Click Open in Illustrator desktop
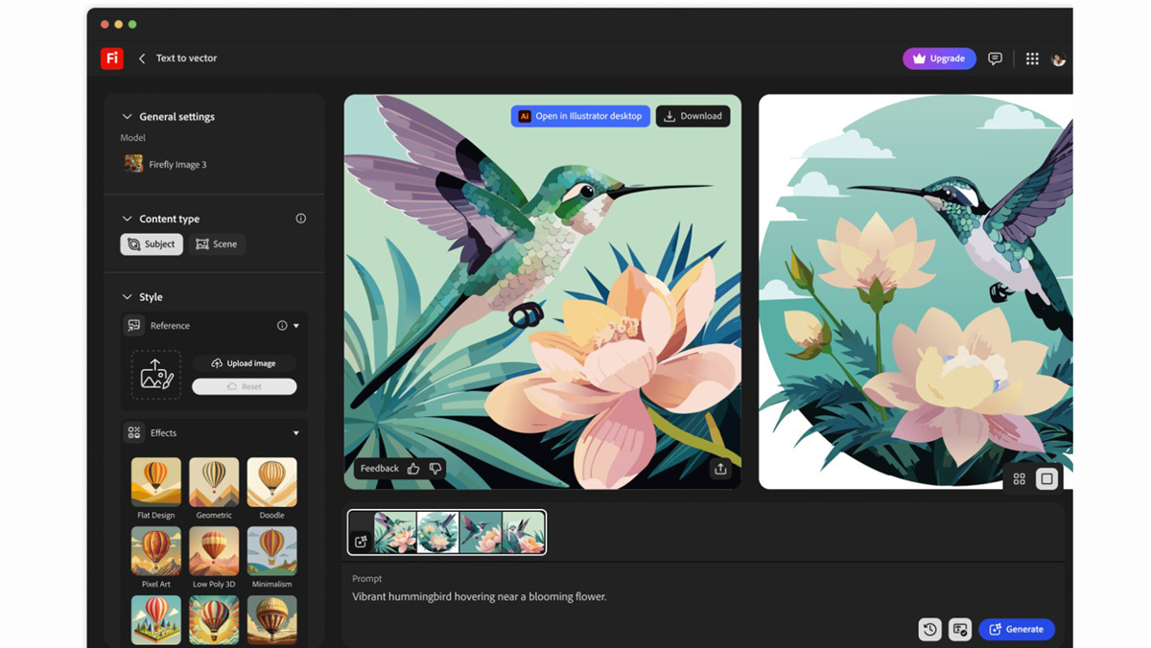Viewport: 1151px width, 648px height. (580, 116)
